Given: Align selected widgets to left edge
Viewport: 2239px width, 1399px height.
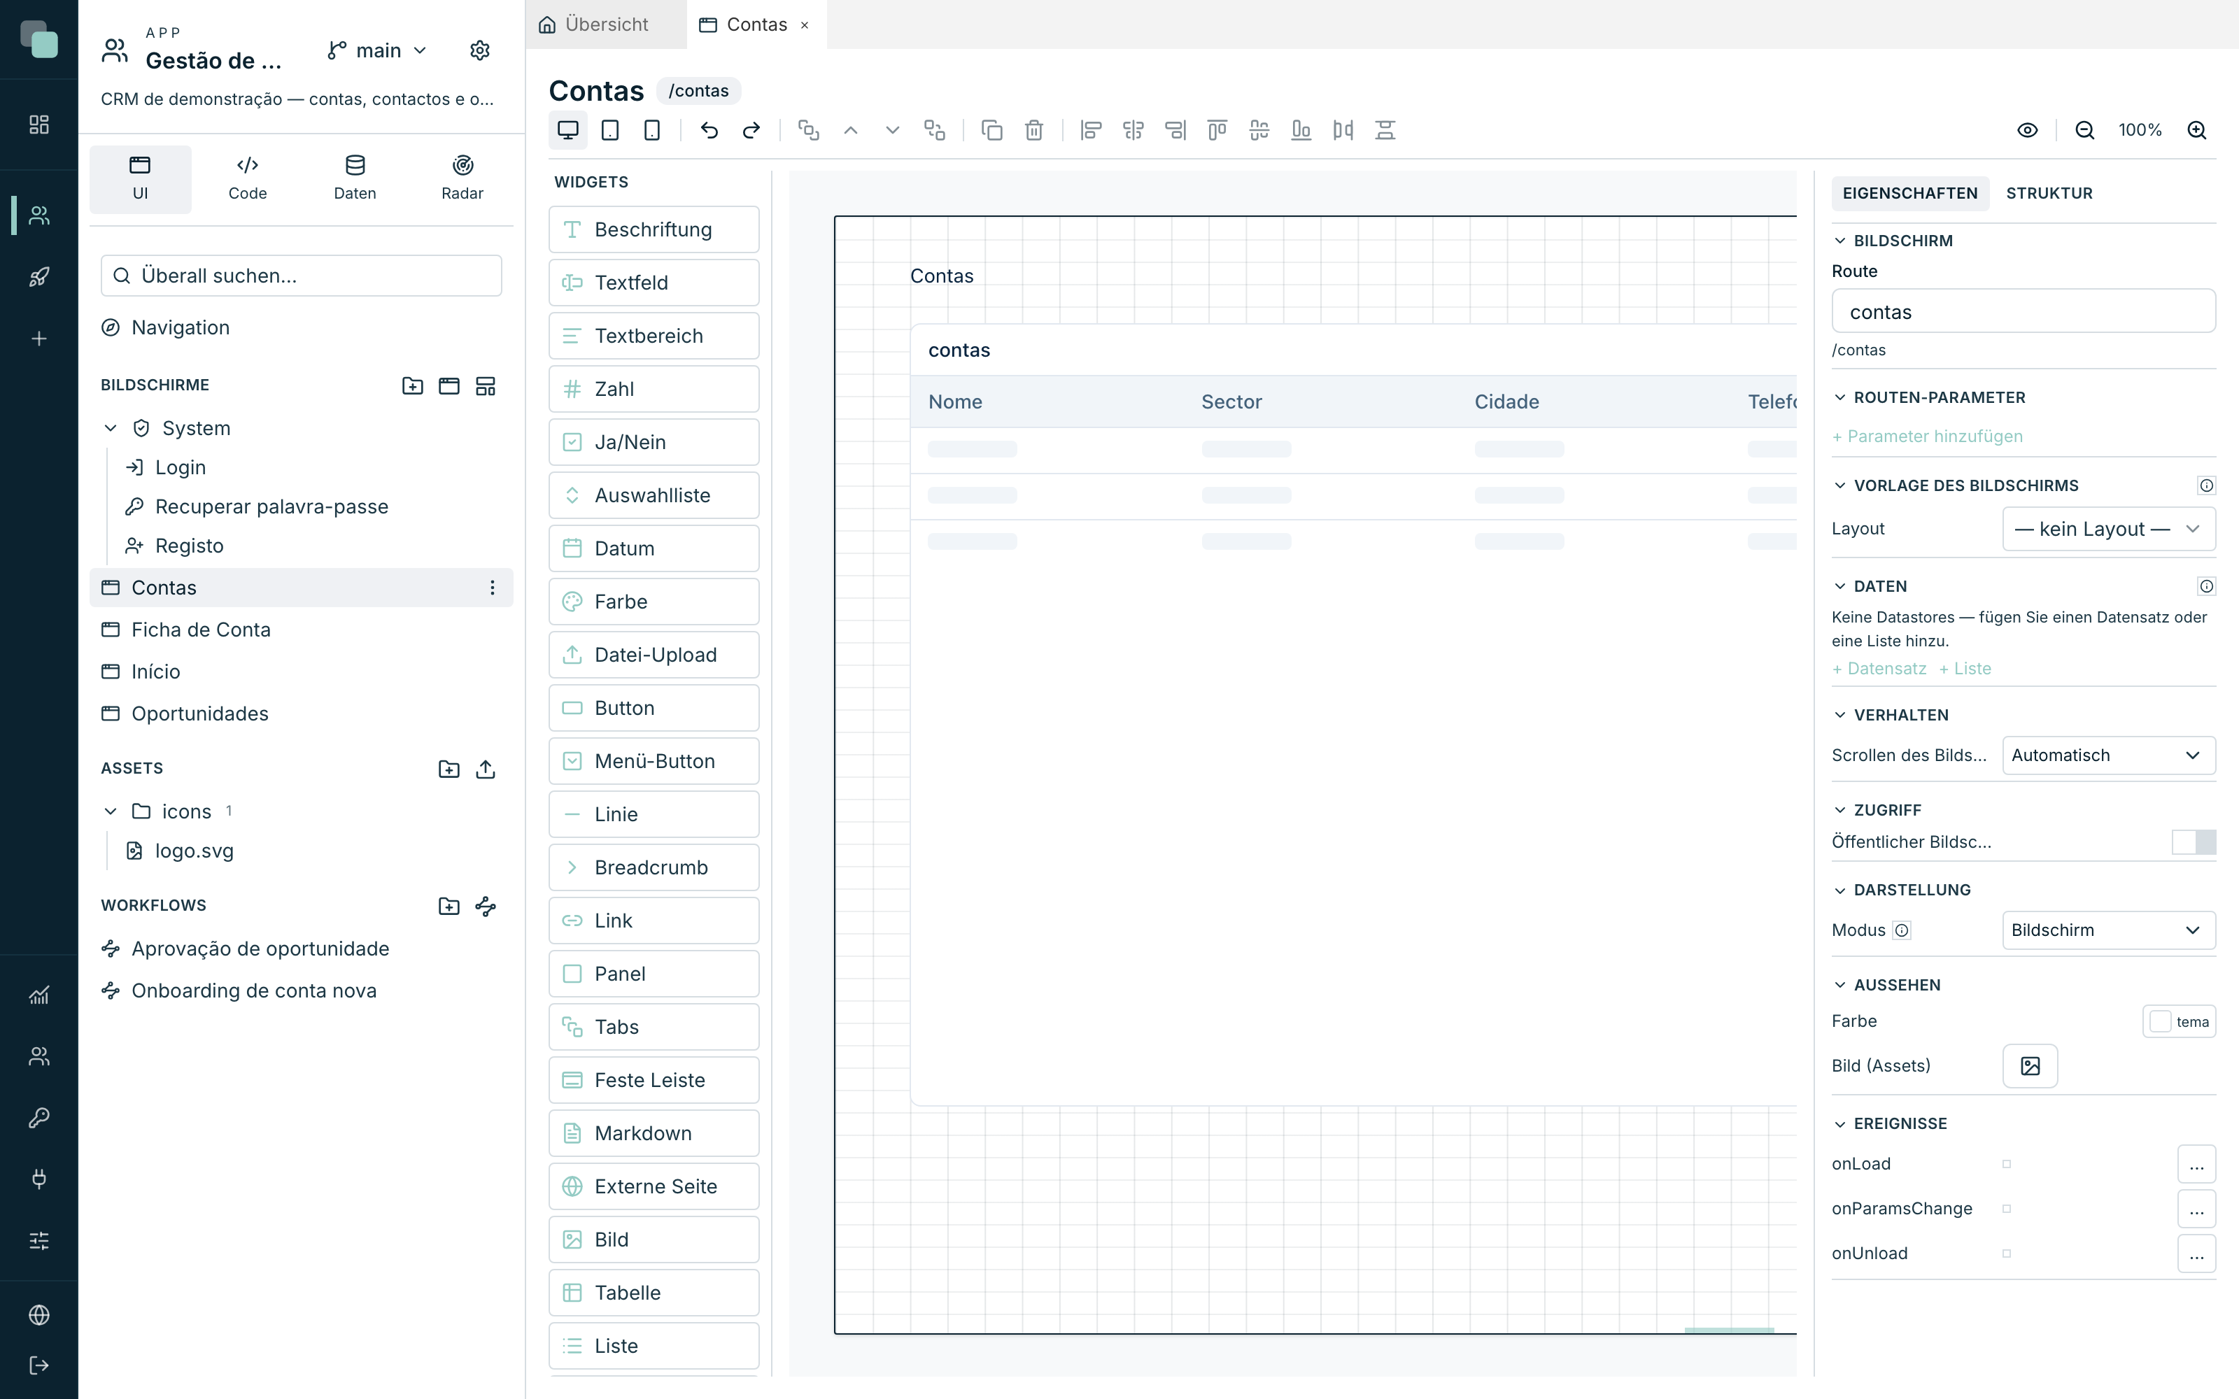Looking at the screenshot, I should tap(1091, 131).
